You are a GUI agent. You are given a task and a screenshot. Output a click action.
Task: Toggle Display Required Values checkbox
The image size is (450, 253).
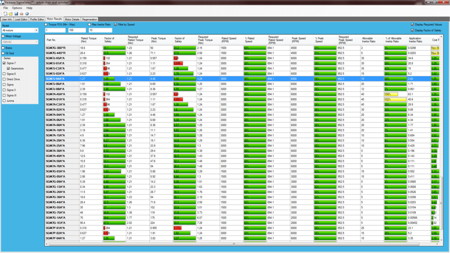click(x=412, y=25)
